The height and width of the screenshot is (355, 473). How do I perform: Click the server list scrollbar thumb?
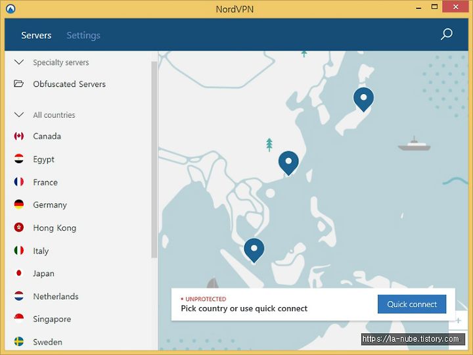[154, 159]
